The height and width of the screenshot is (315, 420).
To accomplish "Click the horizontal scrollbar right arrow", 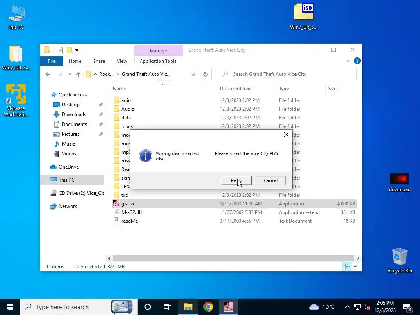I will pos(358,258).
